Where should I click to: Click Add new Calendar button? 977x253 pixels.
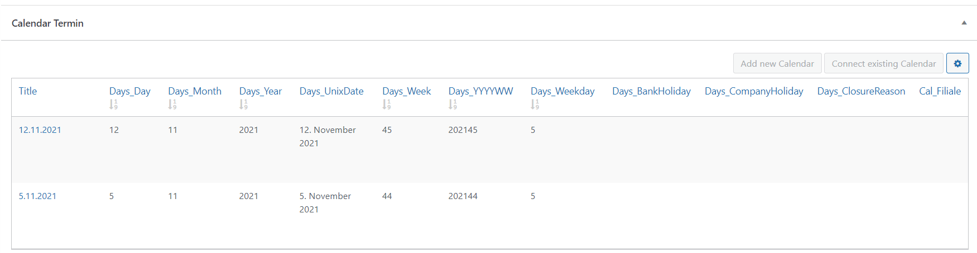(777, 63)
